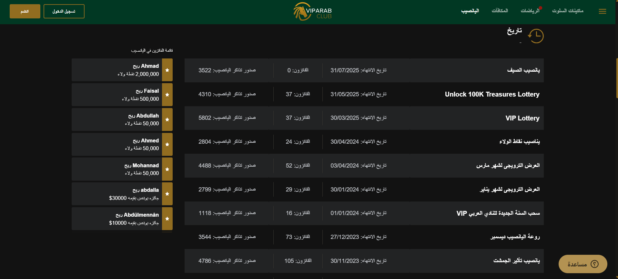Viewport: 618px width, 279px height.
Task: Click the star icon beside Mohannad
Action: (167, 169)
